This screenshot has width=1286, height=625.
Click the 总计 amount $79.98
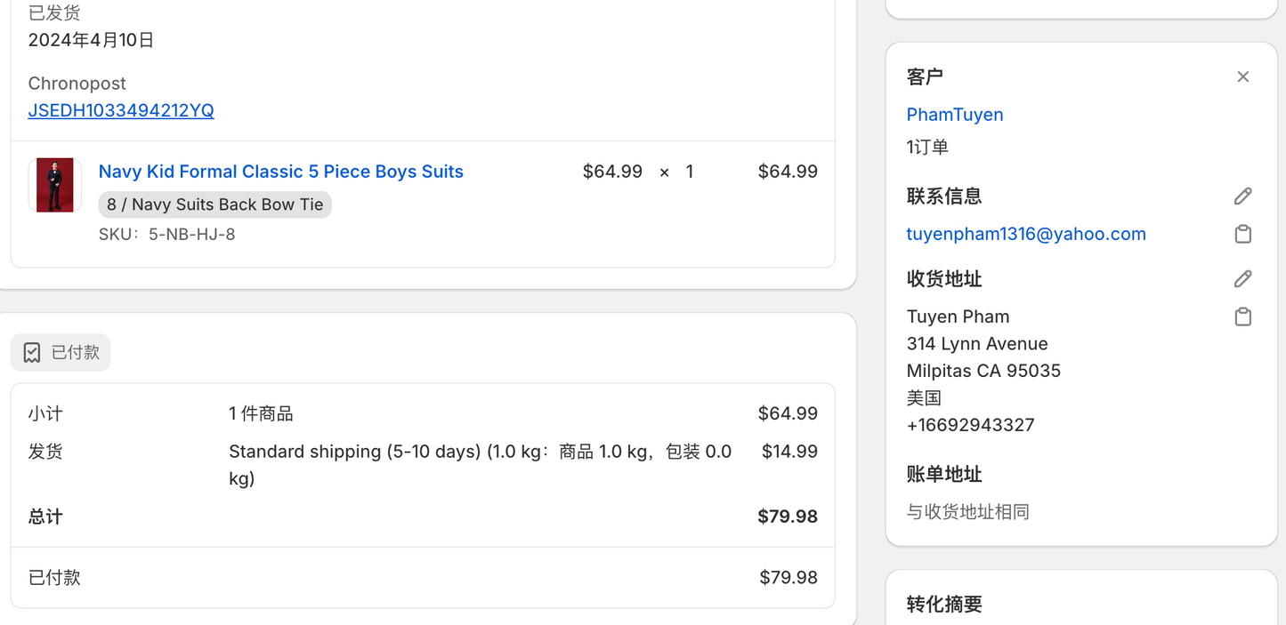tap(787, 517)
